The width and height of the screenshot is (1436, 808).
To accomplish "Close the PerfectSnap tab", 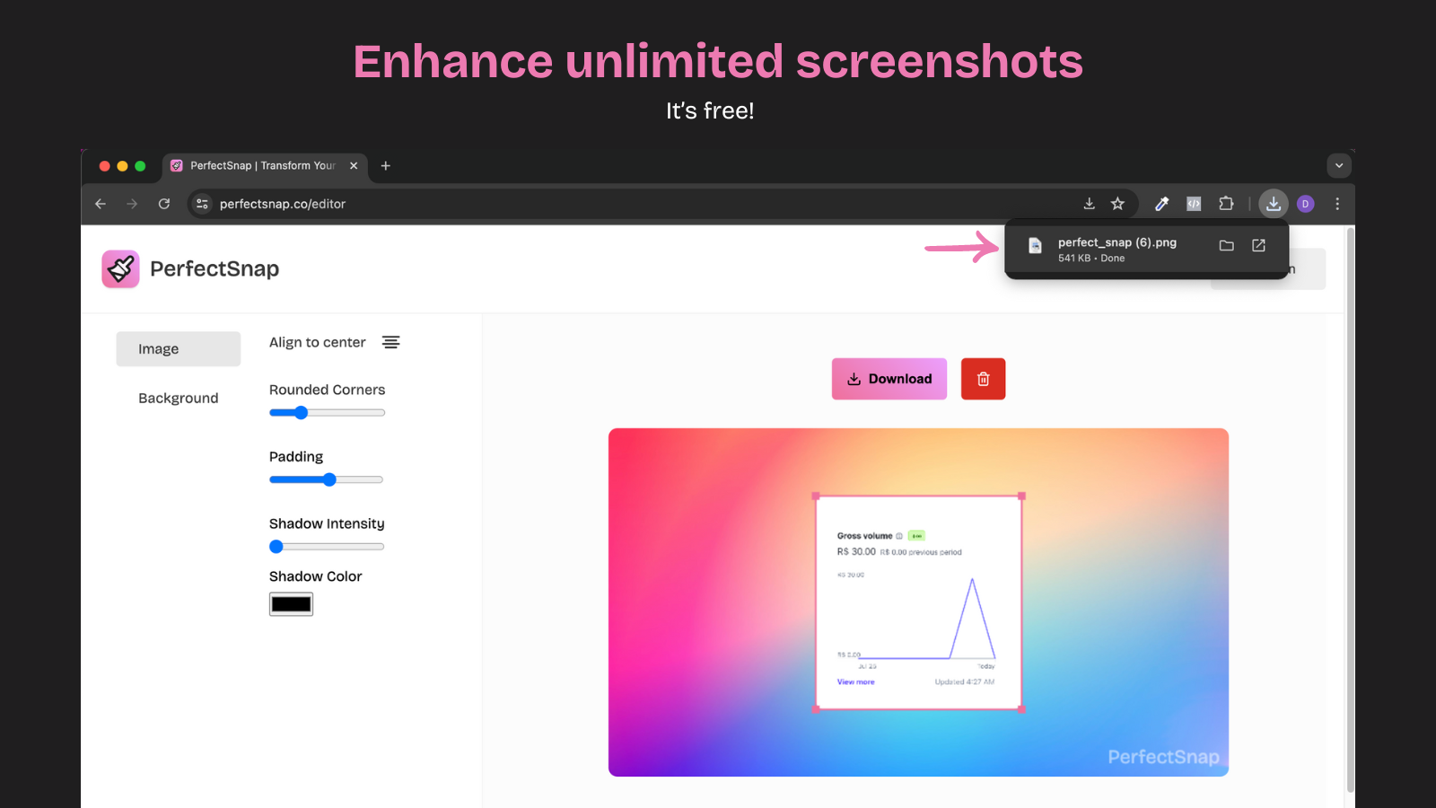I will [354, 165].
